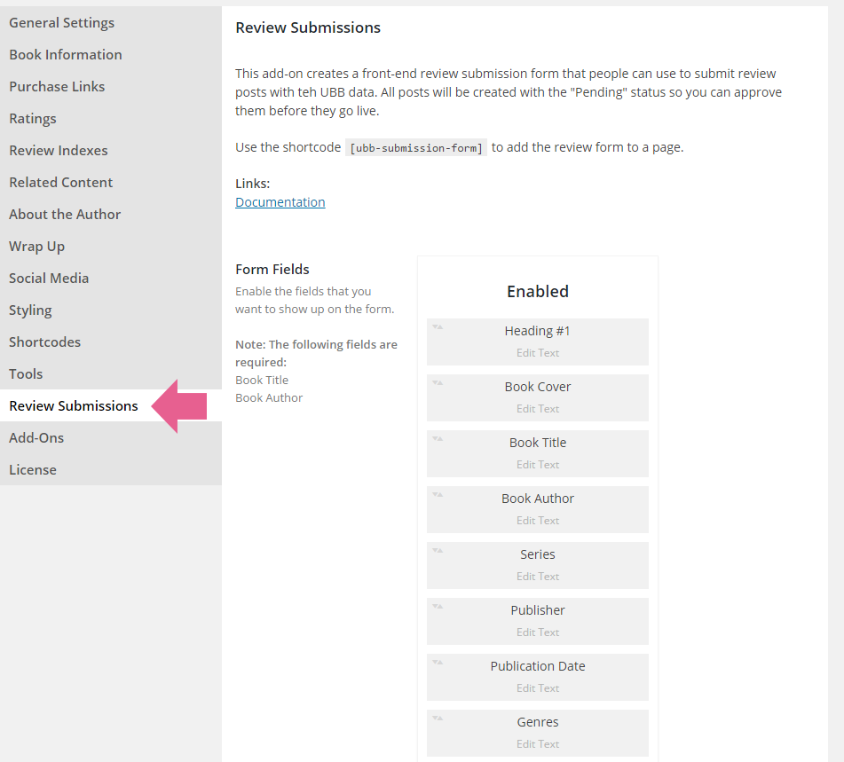This screenshot has height=762, width=844.
Task: Click the sort handle icon on Book Cover
Action: (438, 383)
